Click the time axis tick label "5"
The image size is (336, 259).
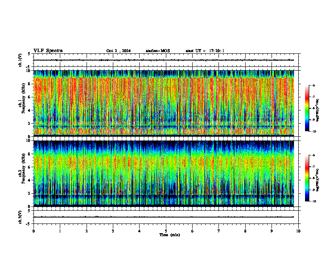[x=166, y=231]
